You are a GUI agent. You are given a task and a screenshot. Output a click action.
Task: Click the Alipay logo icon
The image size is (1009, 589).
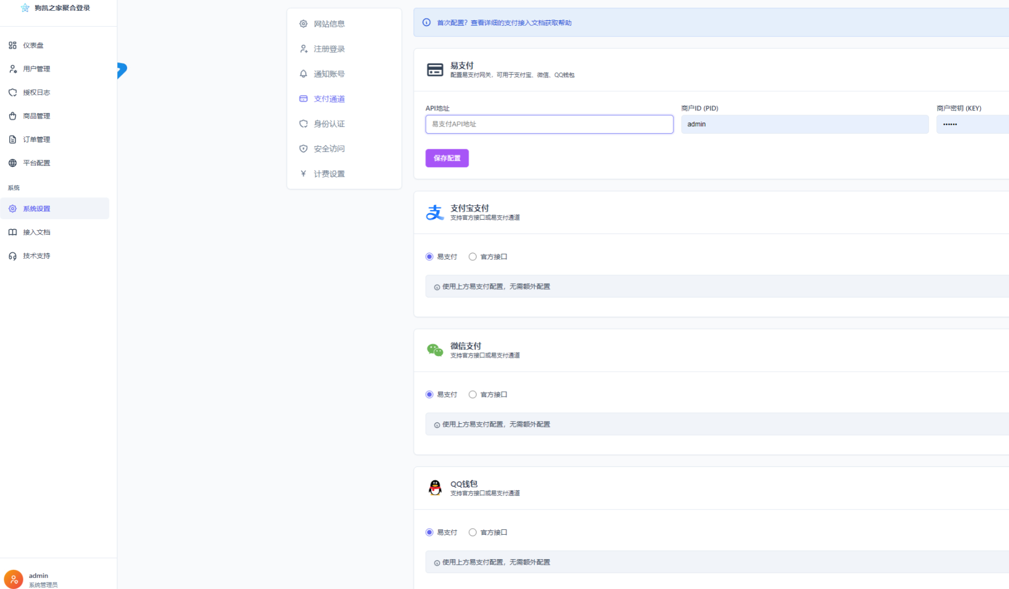pos(435,212)
